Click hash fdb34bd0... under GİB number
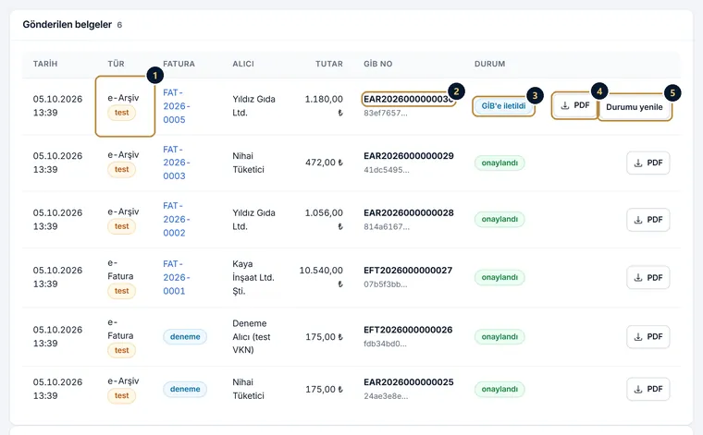Viewport: 703px width, 435px height. [x=385, y=344]
